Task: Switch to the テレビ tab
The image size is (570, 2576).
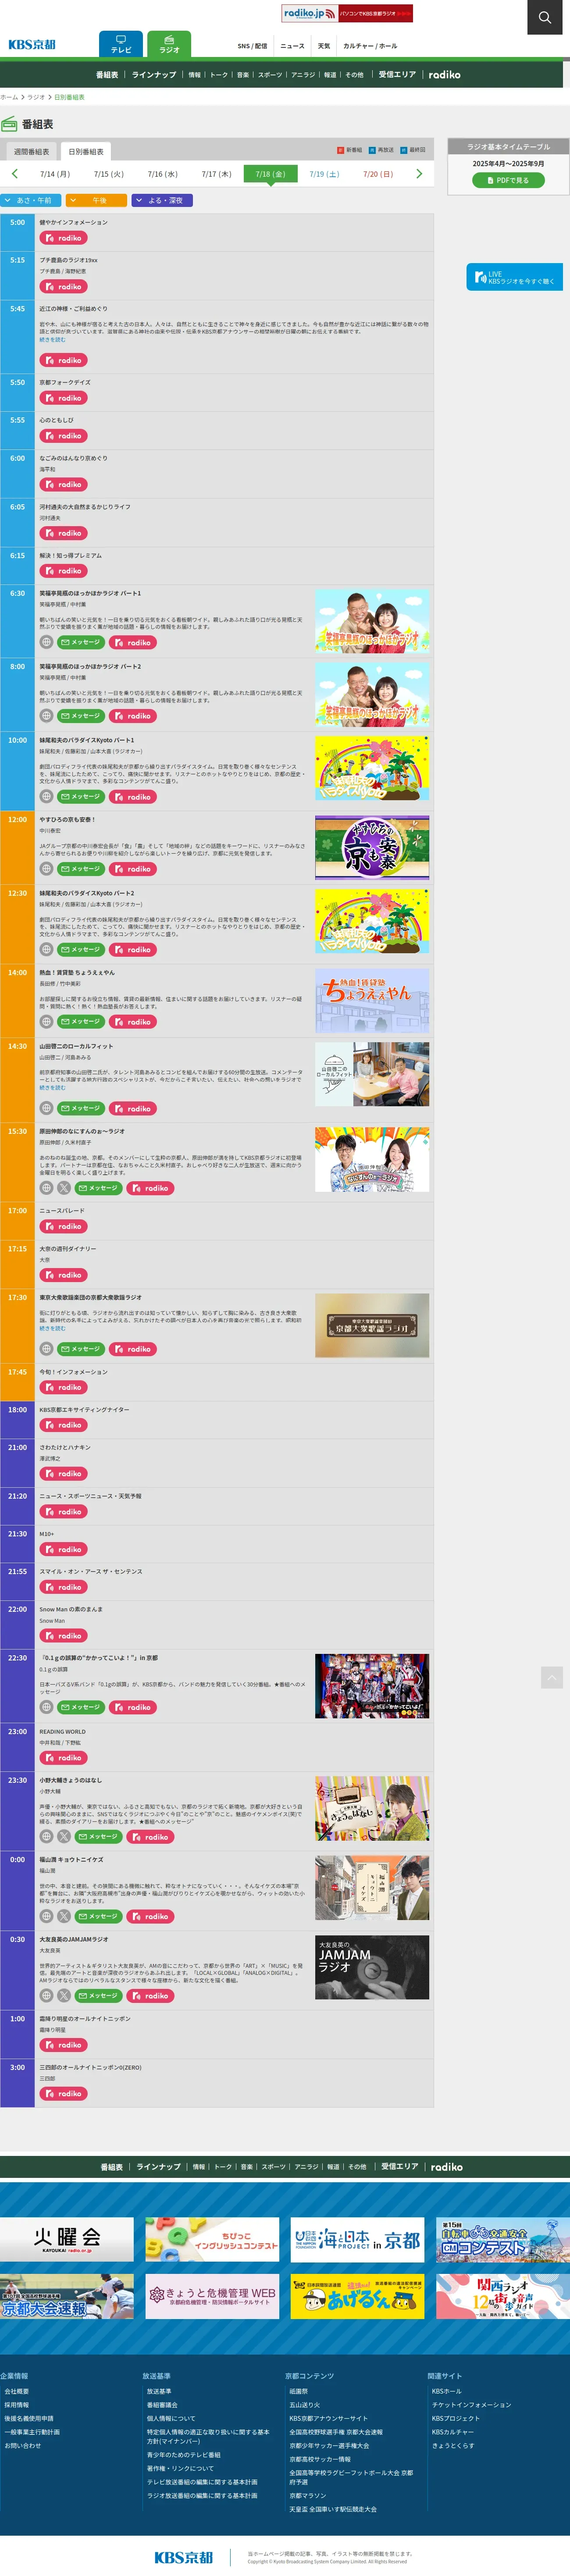Action: [x=121, y=44]
